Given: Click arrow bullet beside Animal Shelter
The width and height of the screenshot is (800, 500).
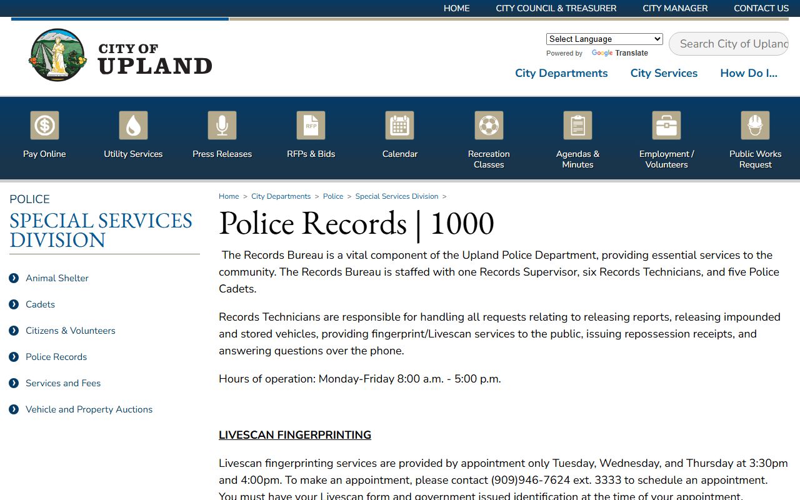Looking at the screenshot, I should 14,278.
